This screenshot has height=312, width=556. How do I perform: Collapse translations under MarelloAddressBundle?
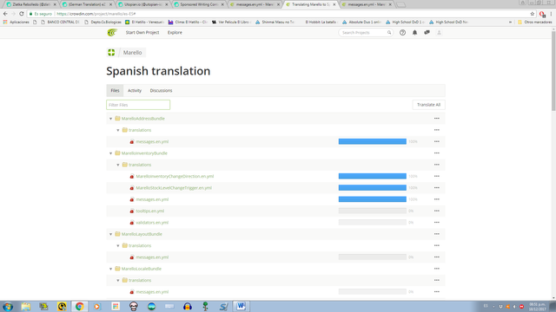[x=118, y=130]
